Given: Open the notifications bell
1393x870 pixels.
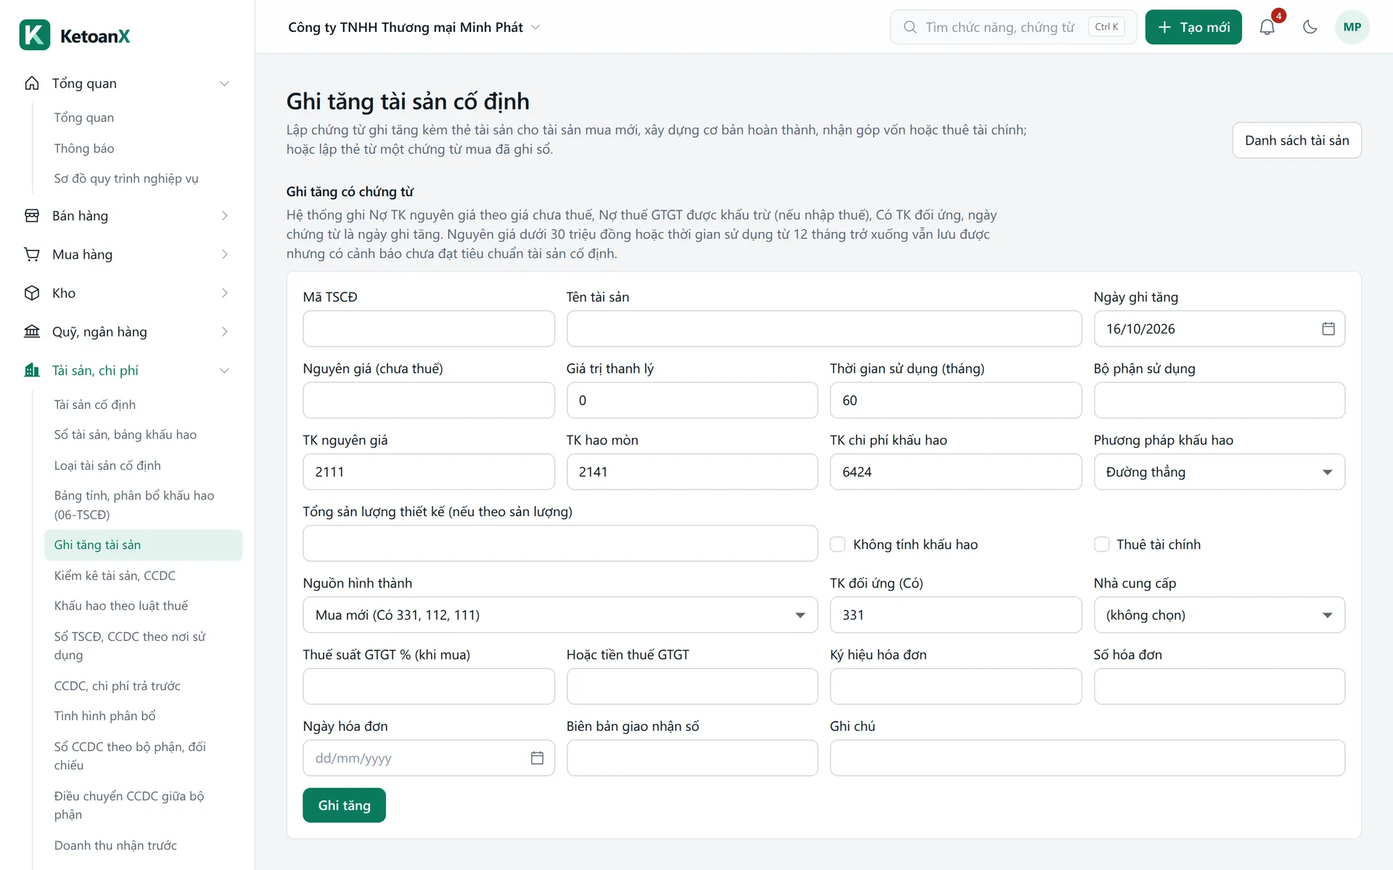Looking at the screenshot, I should 1267,27.
